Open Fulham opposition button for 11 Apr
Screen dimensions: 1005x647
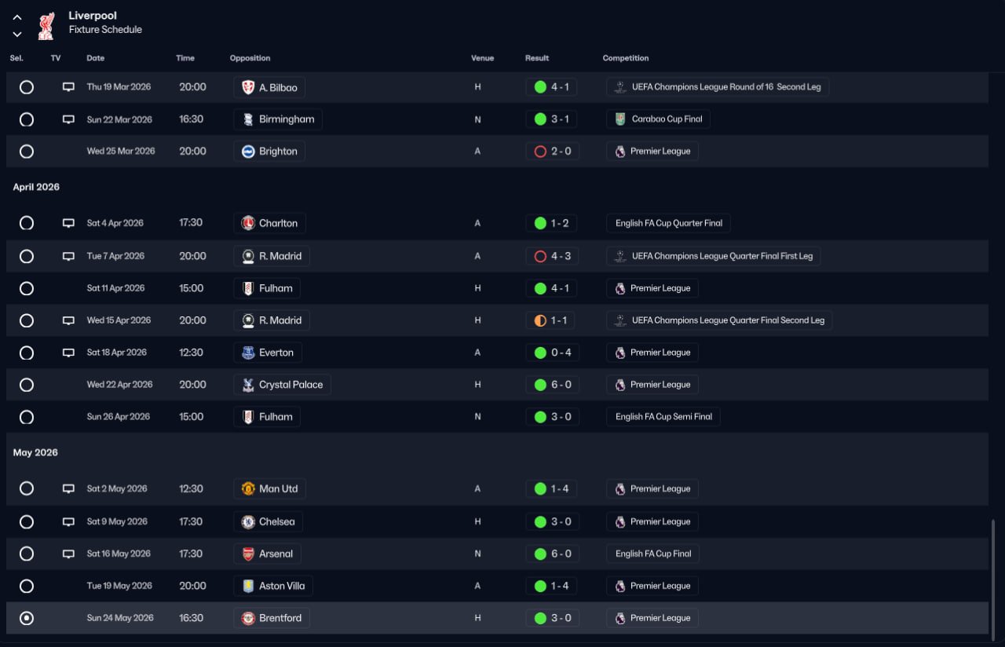pyautogui.click(x=267, y=288)
